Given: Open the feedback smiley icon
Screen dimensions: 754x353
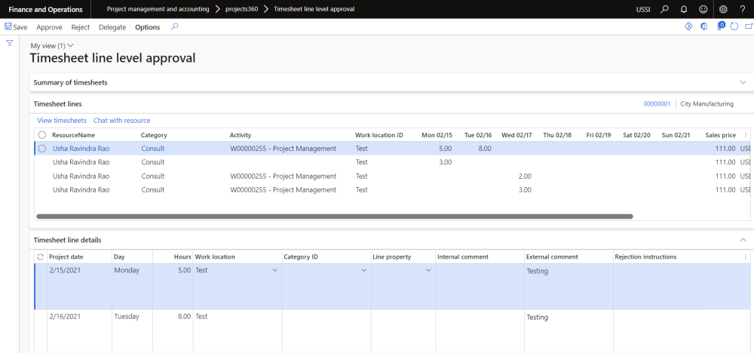Looking at the screenshot, I should pos(703,9).
